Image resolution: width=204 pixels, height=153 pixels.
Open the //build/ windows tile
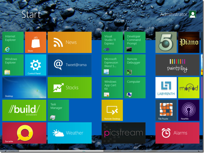click(x=24, y=110)
